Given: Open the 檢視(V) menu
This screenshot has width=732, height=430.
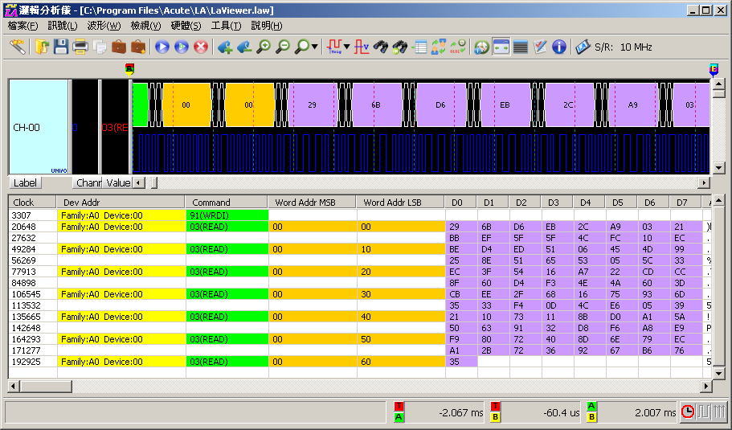Looking at the screenshot, I should coord(145,26).
